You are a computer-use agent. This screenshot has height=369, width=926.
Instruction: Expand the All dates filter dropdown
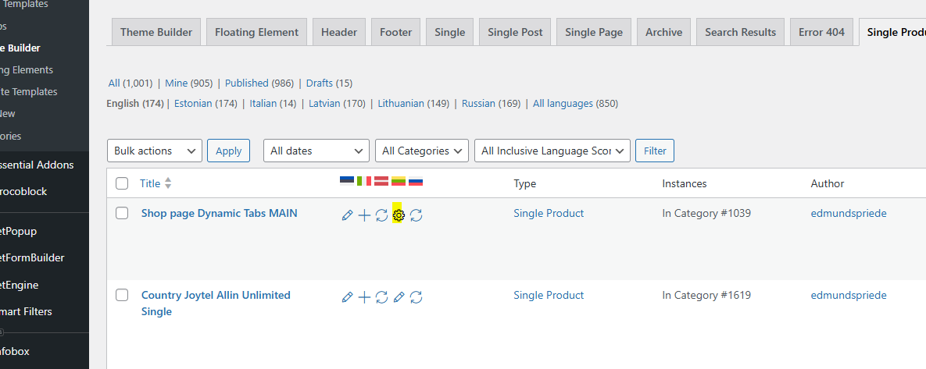point(316,151)
